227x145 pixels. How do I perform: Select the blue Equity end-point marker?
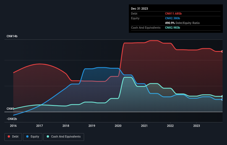[222, 100]
